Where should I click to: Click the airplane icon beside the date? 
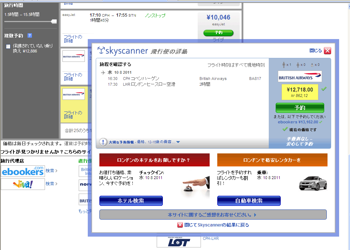103,72
